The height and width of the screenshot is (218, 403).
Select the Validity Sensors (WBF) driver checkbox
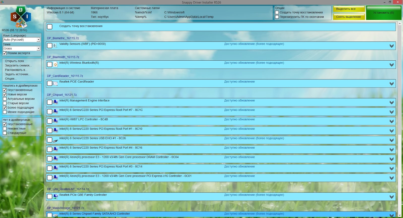[x=50, y=46]
